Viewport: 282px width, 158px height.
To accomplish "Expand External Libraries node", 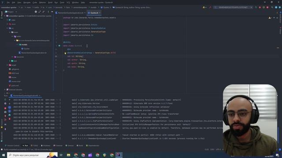I will pos(5,90).
